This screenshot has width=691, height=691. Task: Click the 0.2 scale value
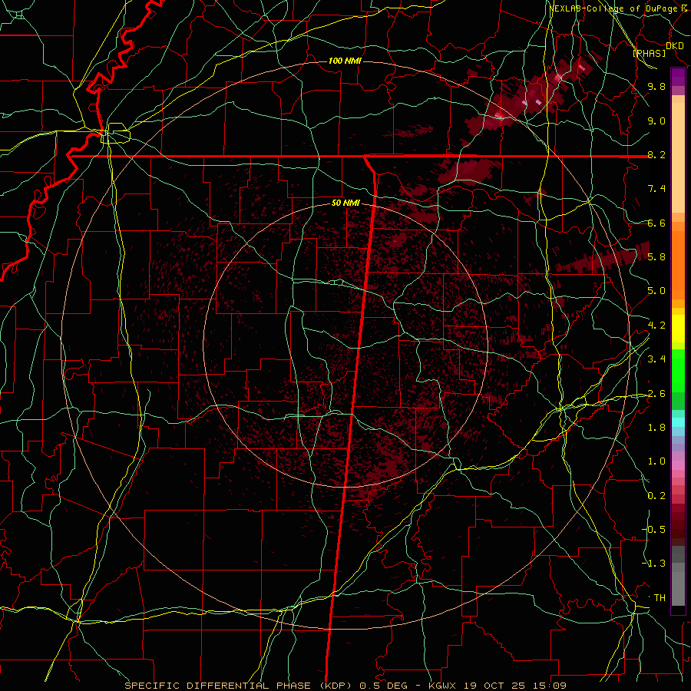[x=656, y=496]
